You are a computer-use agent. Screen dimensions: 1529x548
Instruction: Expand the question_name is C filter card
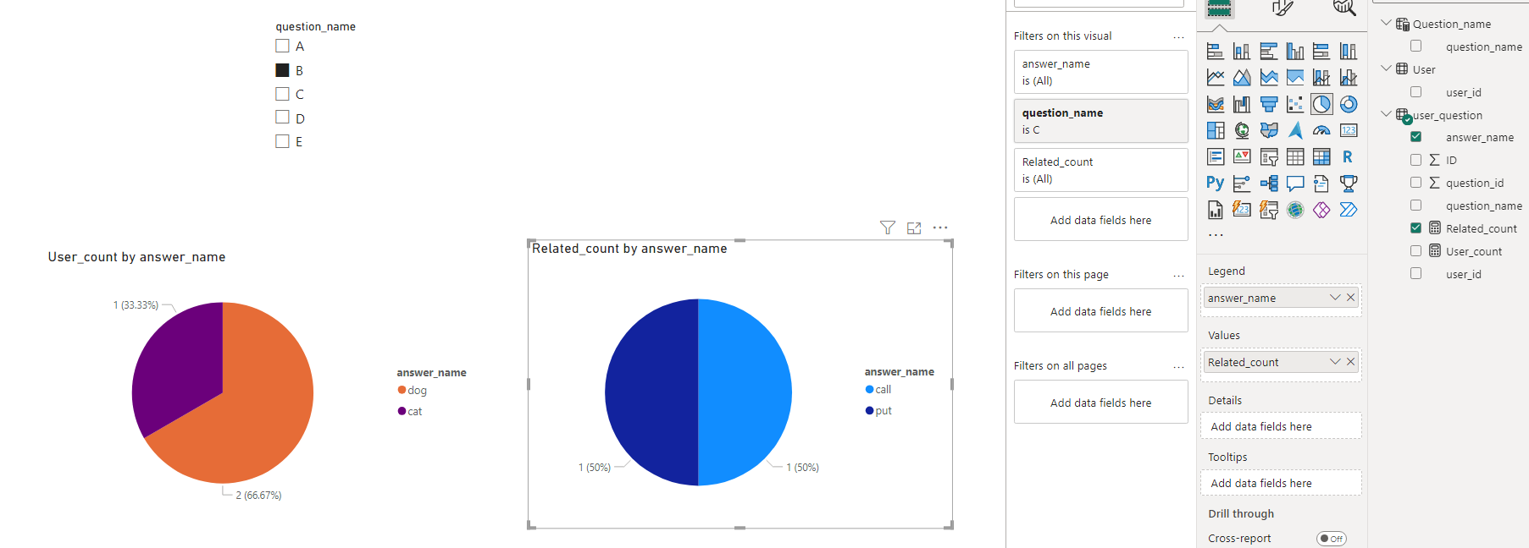[1101, 121]
